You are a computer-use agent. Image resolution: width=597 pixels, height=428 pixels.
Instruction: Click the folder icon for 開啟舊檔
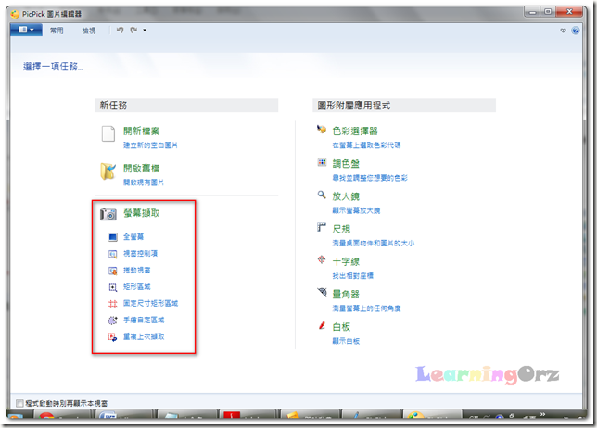(x=108, y=171)
